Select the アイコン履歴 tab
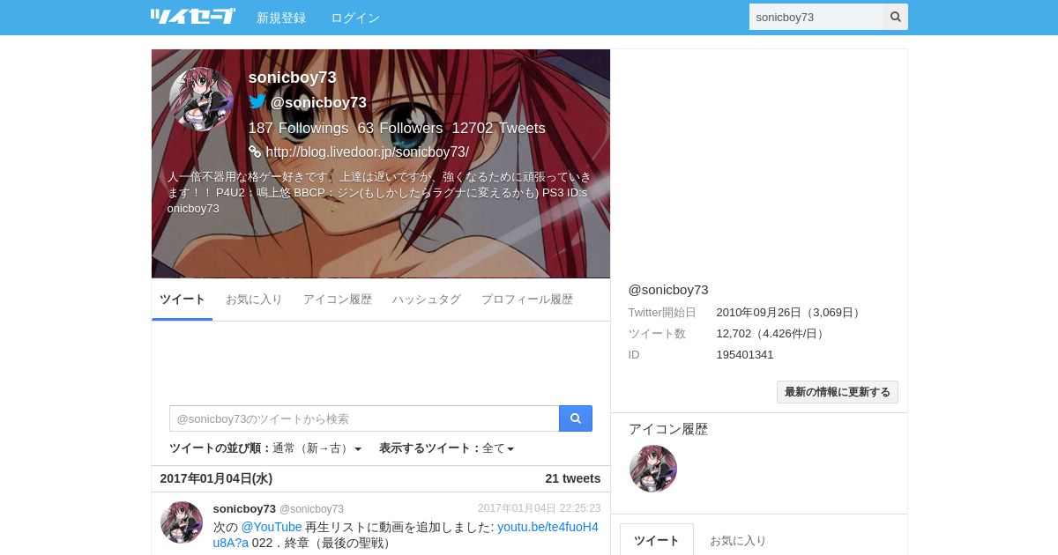 coord(338,300)
